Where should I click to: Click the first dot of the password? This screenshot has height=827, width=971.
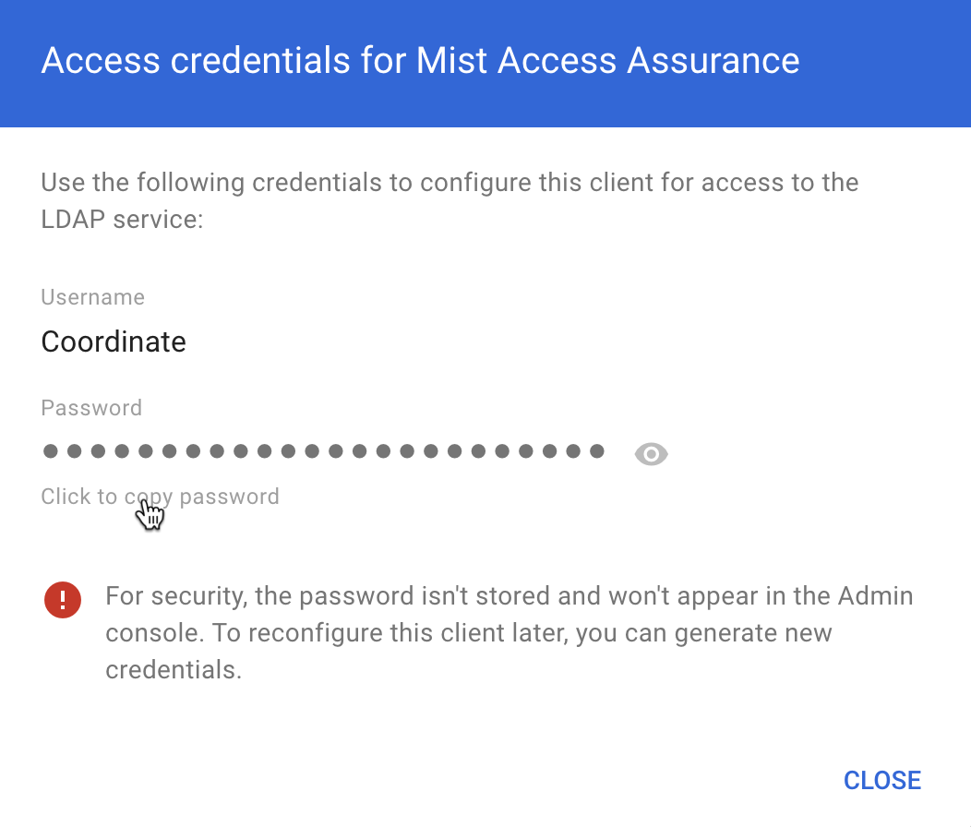tap(50, 451)
